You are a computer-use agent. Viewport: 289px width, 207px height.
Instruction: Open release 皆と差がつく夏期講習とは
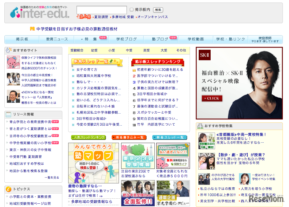[30, 129]
